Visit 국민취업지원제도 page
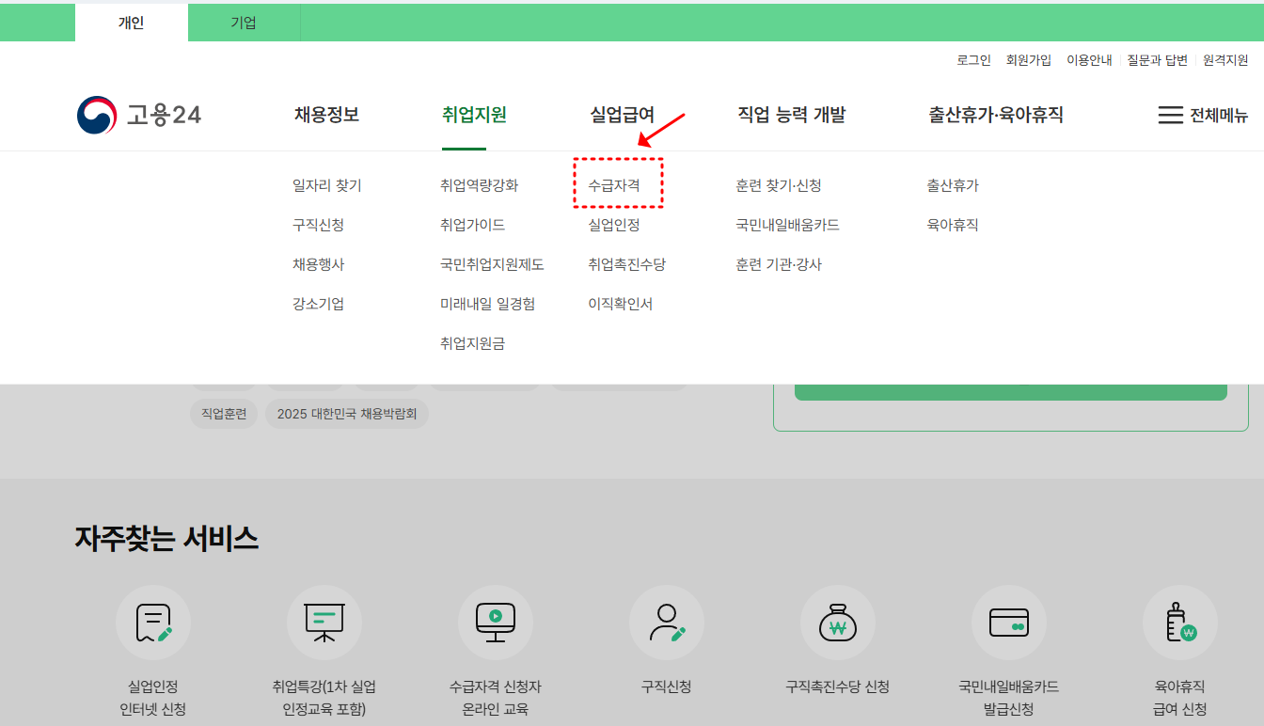This screenshot has width=1264, height=726. pyautogui.click(x=493, y=263)
